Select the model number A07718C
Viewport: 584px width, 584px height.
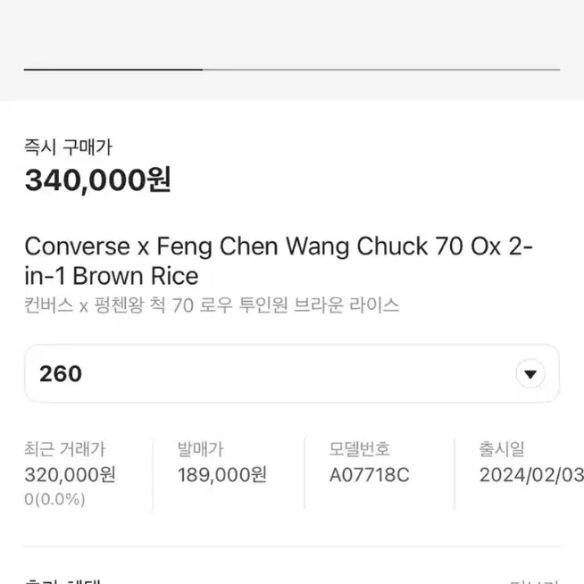[369, 475]
